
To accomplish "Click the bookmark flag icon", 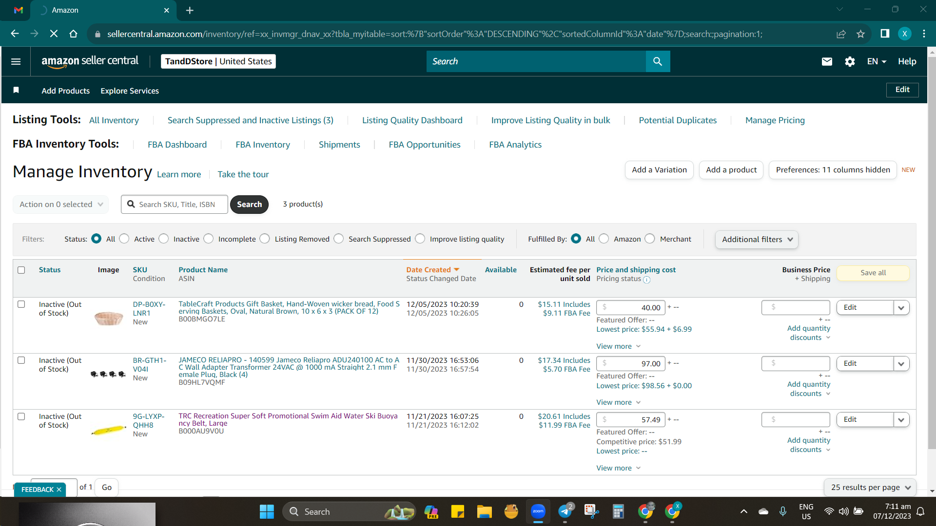I will click(16, 90).
